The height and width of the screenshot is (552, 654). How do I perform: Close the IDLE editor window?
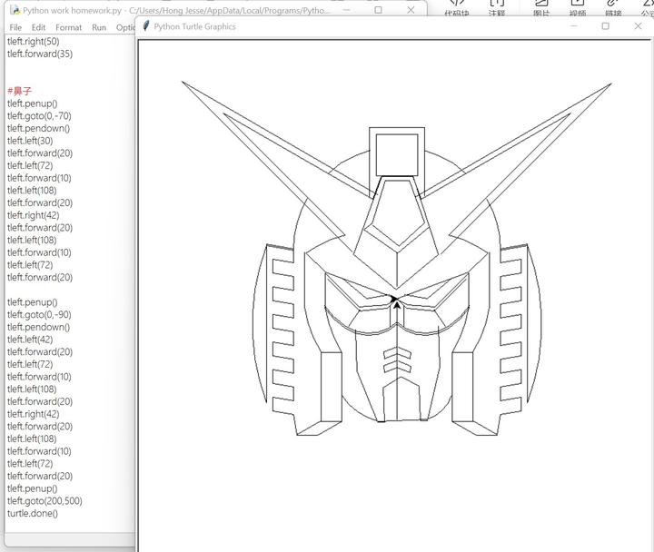[411, 10]
